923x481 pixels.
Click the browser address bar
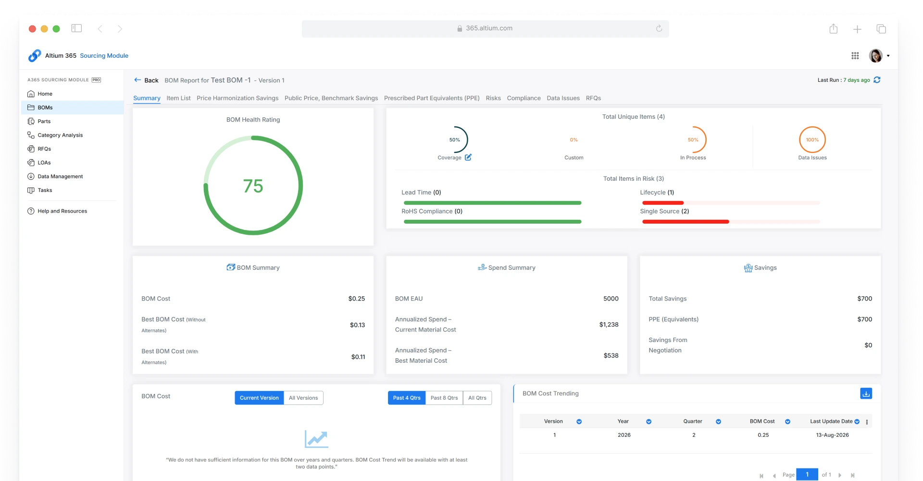[485, 28]
